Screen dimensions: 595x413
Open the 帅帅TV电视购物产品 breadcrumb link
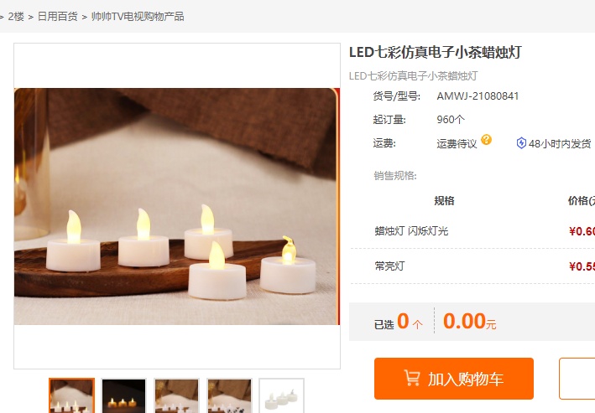[138, 17]
